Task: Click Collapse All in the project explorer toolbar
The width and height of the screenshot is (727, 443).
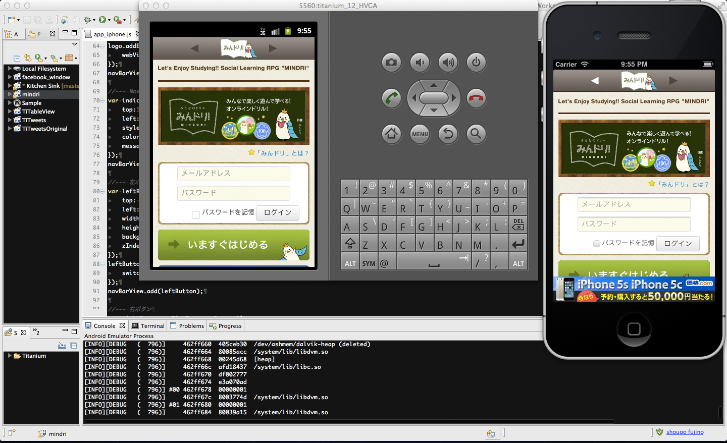Action: (x=17, y=58)
